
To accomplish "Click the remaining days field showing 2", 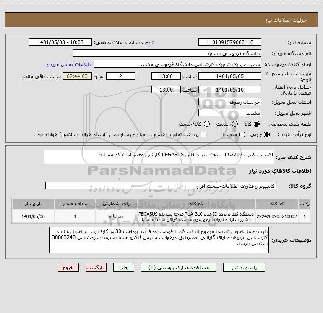I will tap(121, 76).
